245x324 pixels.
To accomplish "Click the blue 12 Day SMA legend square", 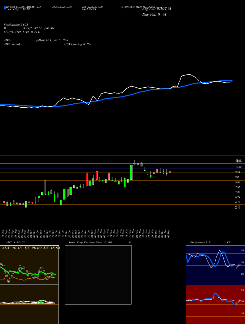I will (x=5, y=8).
